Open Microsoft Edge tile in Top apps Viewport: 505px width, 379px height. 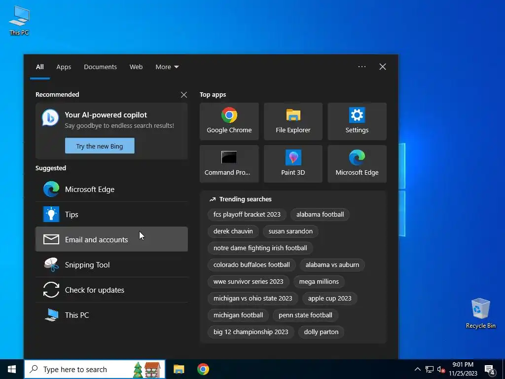point(357,164)
